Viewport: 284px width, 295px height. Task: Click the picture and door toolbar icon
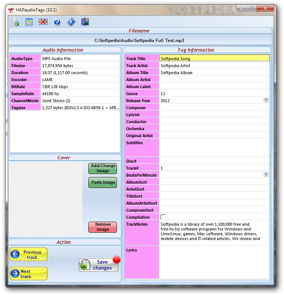click(85, 22)
